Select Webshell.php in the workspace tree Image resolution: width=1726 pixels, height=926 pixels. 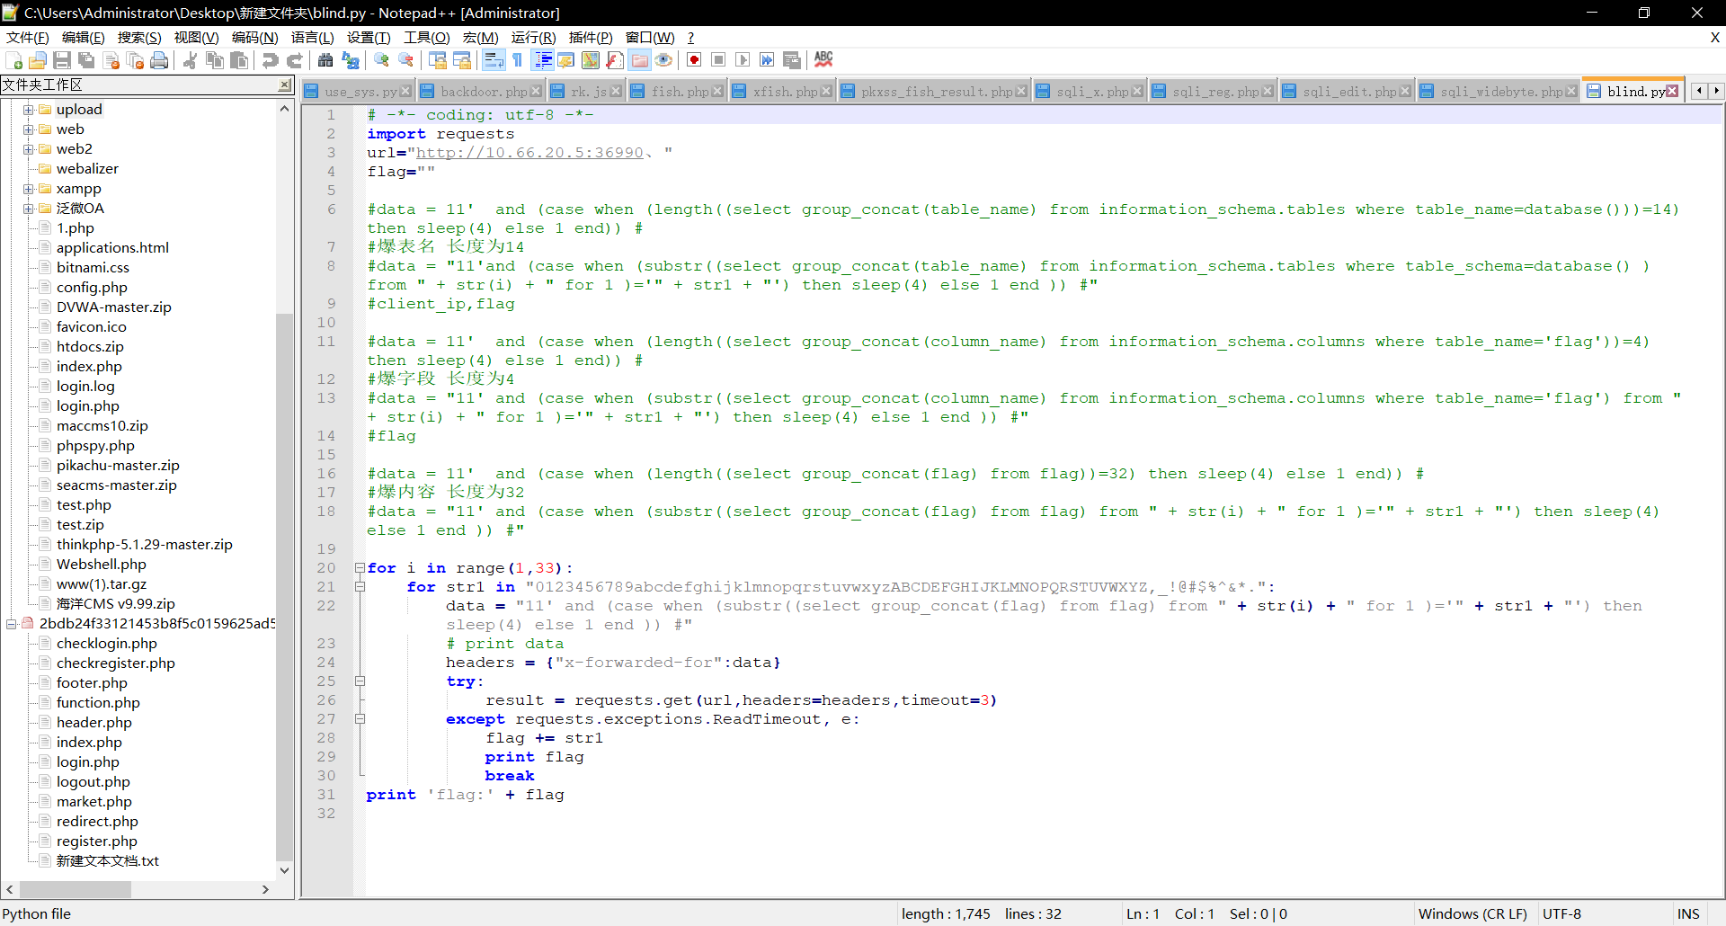pyautogui.click(x=101, y=565)
